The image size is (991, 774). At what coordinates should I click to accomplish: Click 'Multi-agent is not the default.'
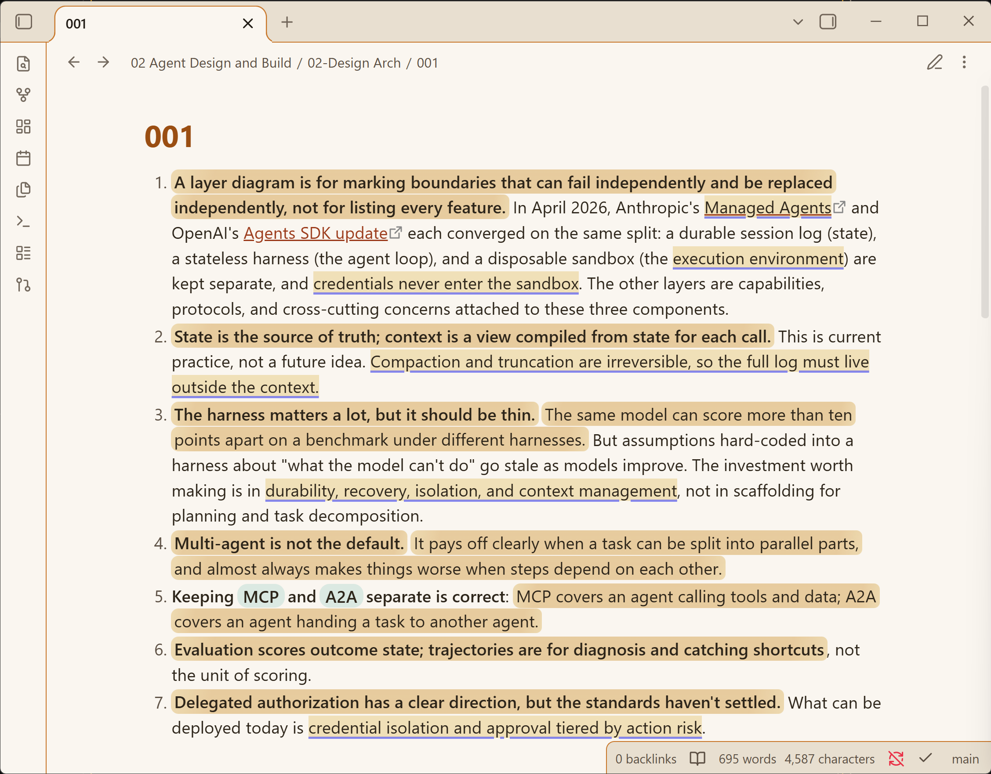click(x=289, y=544)
